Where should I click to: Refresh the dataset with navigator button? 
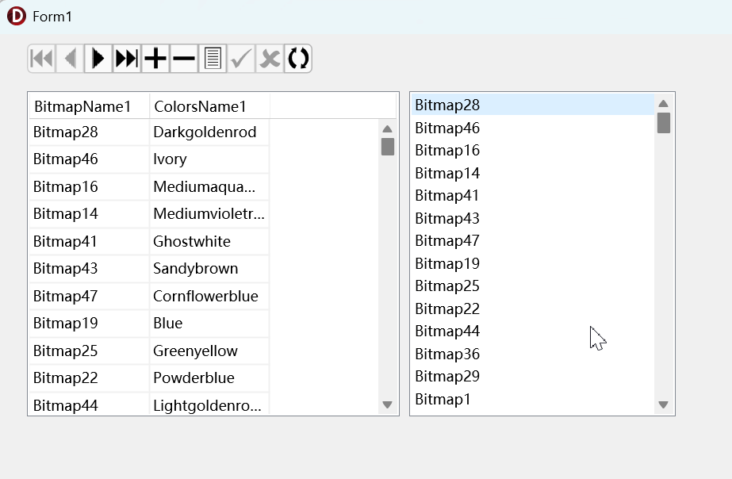point(298,58)
